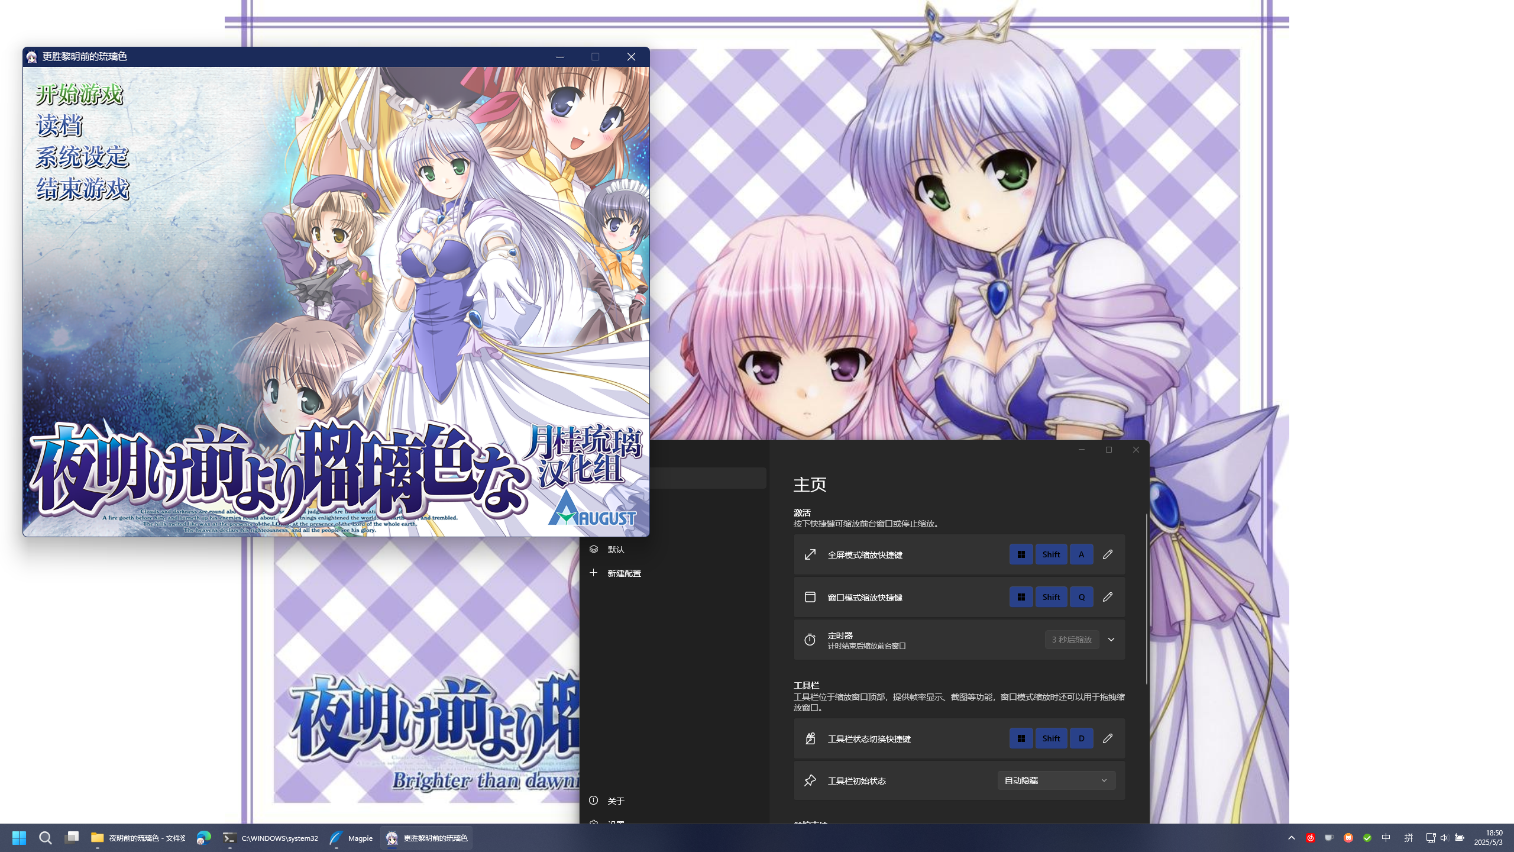Open Windows Start menu

(19, 838)
